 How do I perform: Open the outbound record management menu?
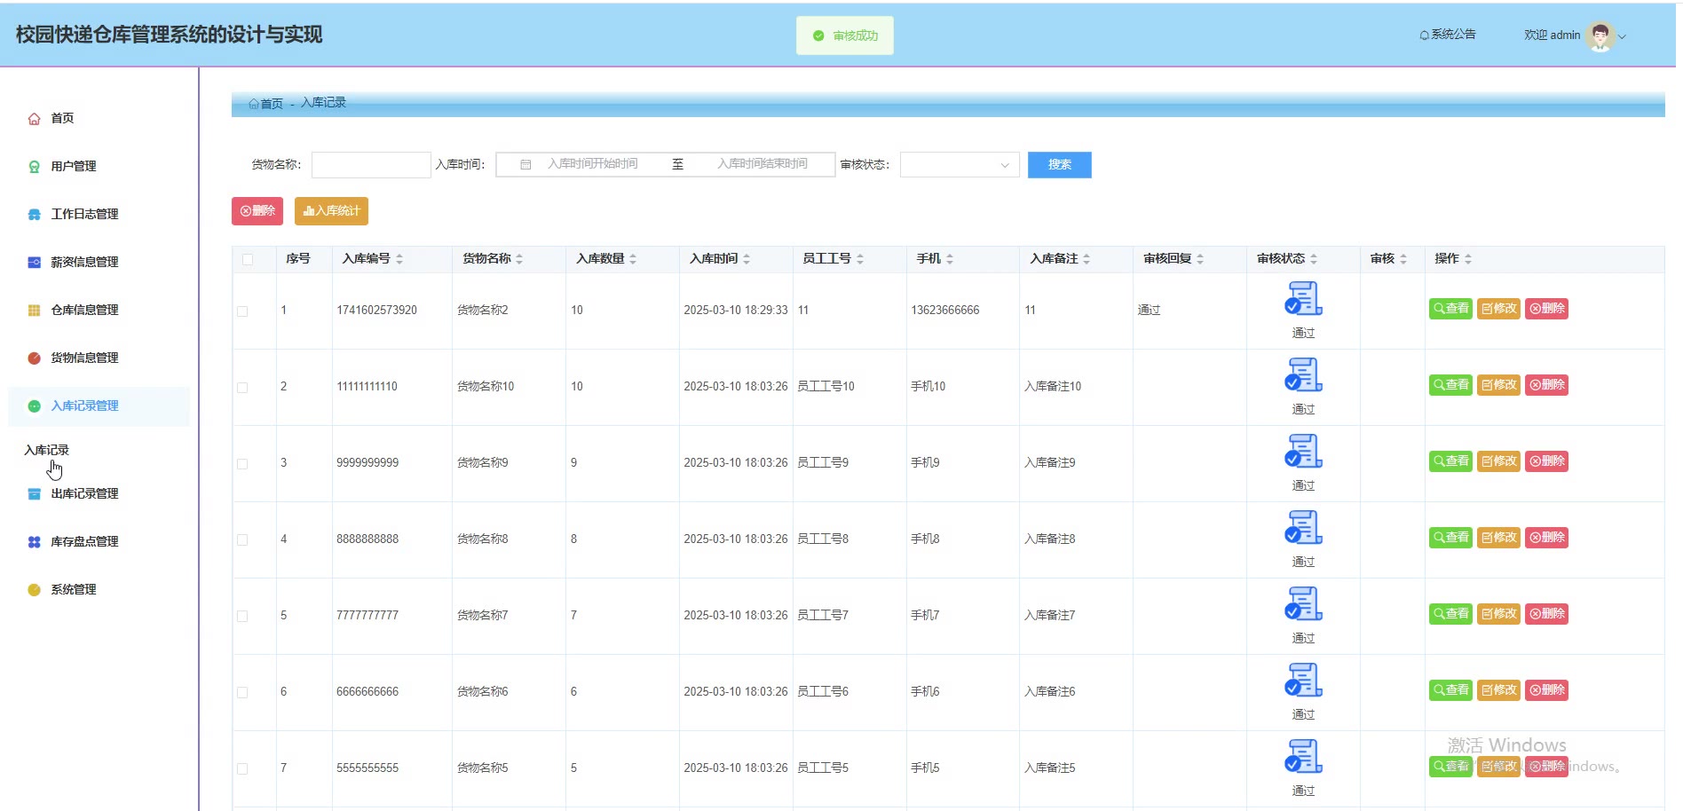[84, 494]
